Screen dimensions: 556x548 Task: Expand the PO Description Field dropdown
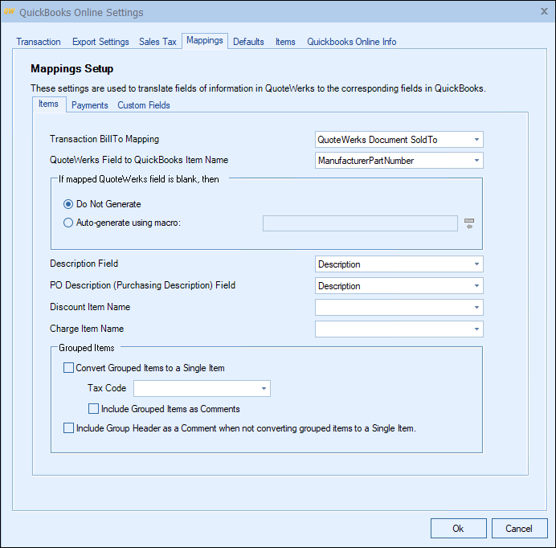click(476, 286)
